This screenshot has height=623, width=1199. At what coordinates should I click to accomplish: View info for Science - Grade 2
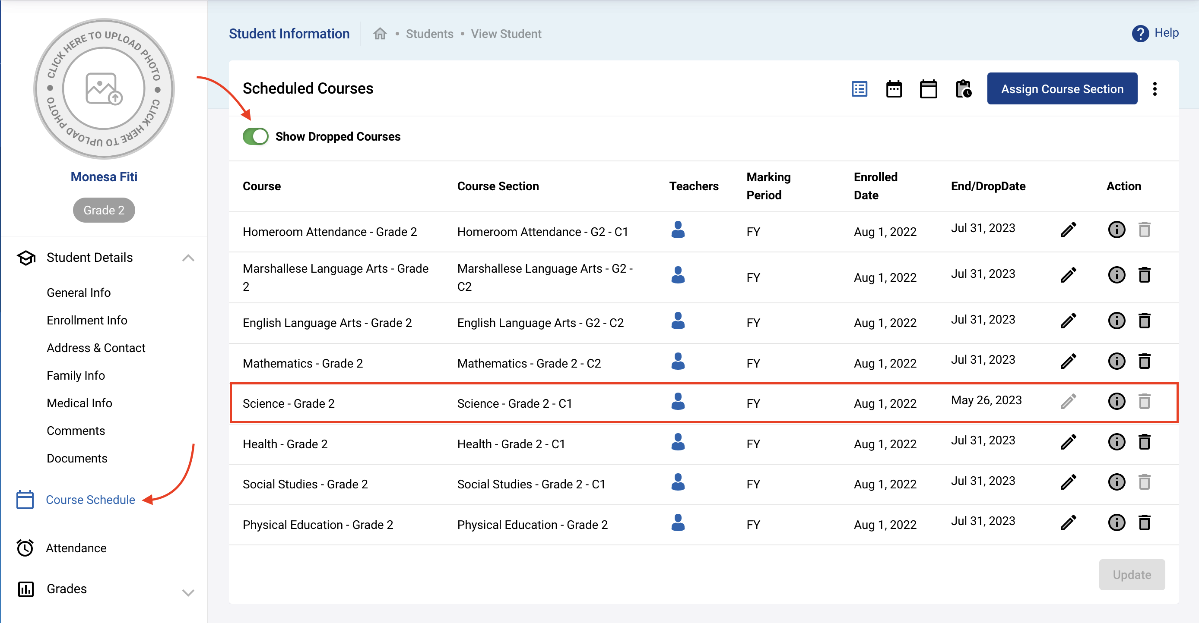coord(1116,402)
